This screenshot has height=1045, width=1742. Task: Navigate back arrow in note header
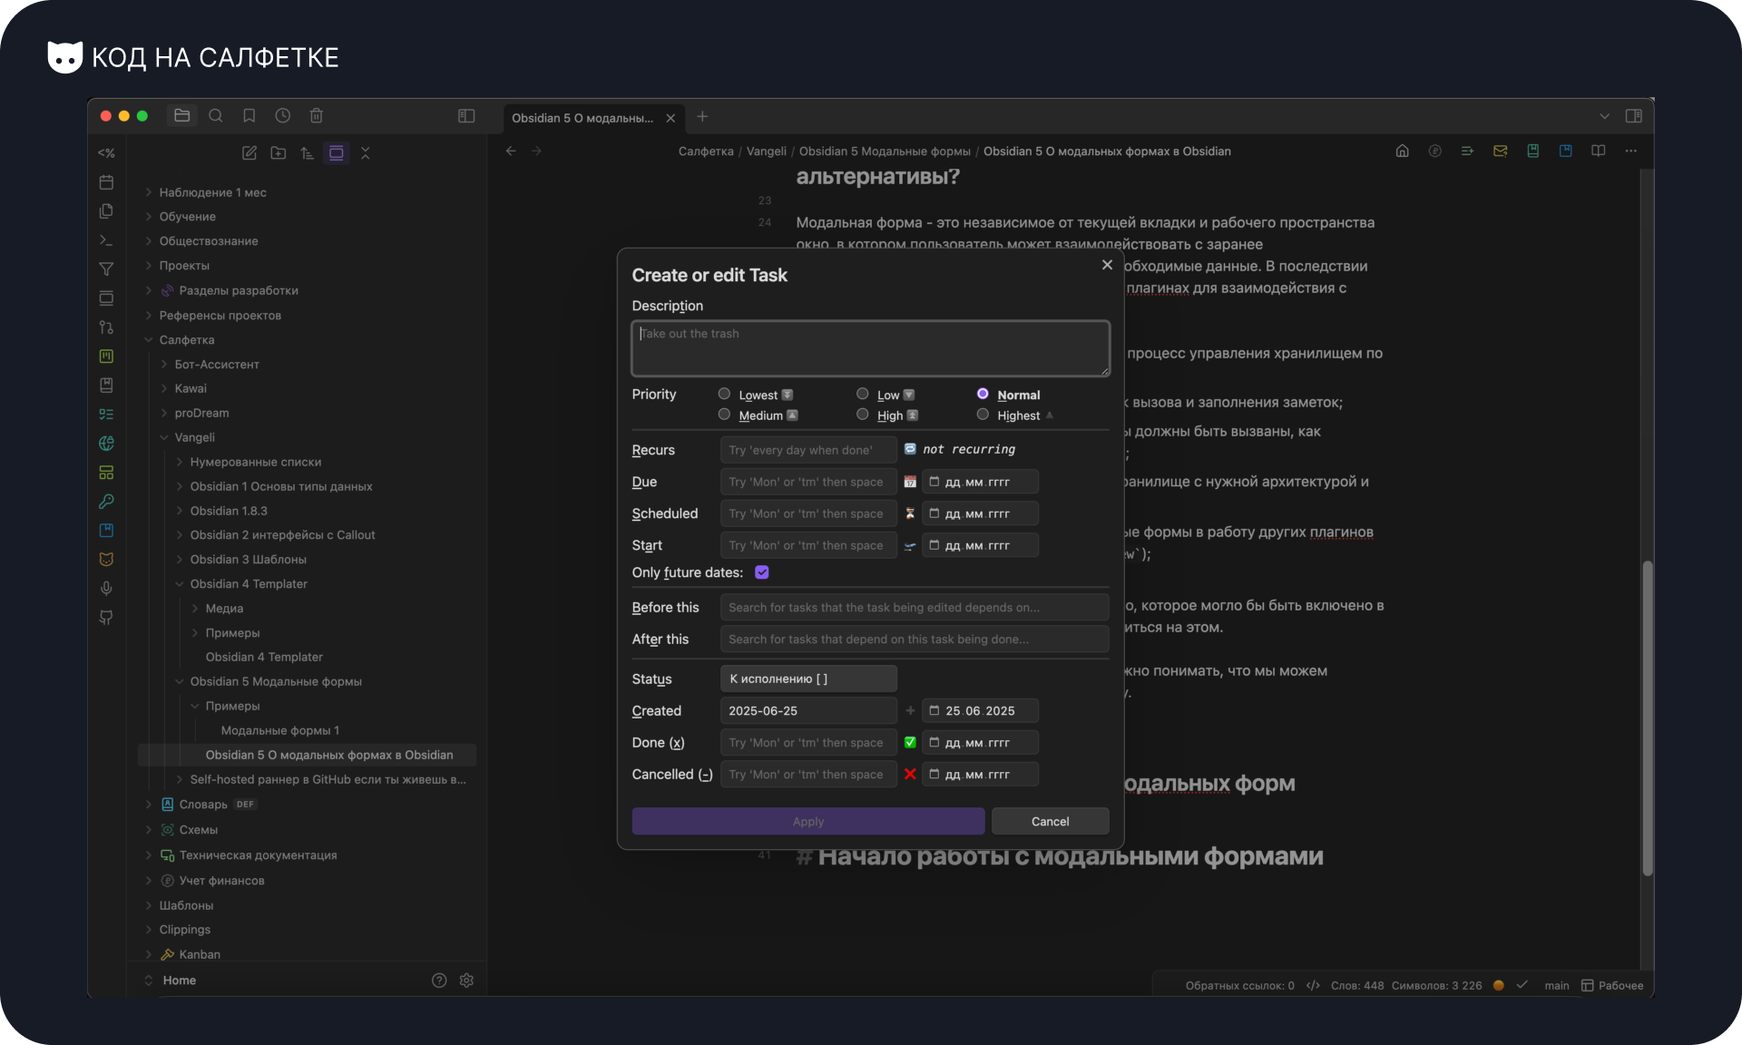click(511, 151)
